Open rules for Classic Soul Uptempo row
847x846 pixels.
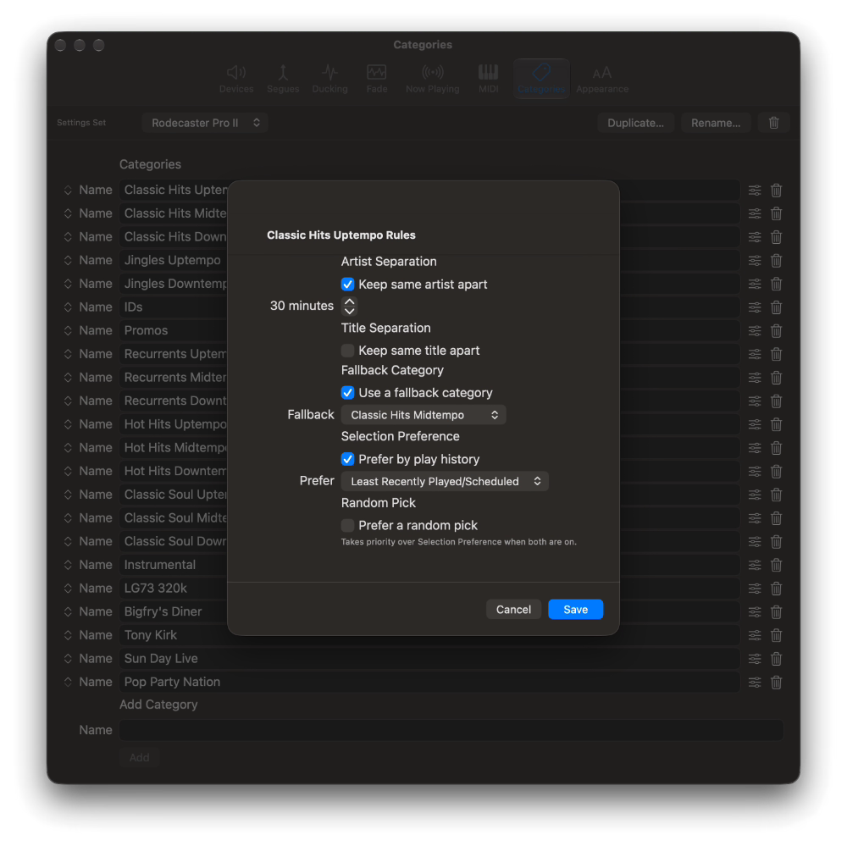pos(755,495)
